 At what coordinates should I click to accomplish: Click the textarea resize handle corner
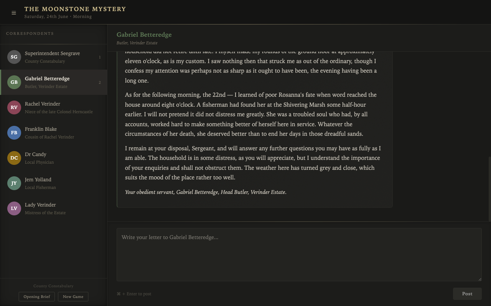479,279
